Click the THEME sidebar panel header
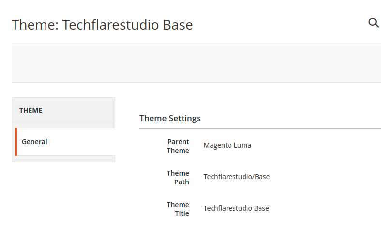Screen dimensions: 381x228 coord(63,110)
